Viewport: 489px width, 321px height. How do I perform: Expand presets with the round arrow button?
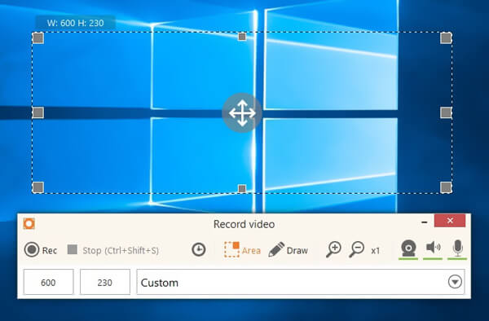pos(455,282)
